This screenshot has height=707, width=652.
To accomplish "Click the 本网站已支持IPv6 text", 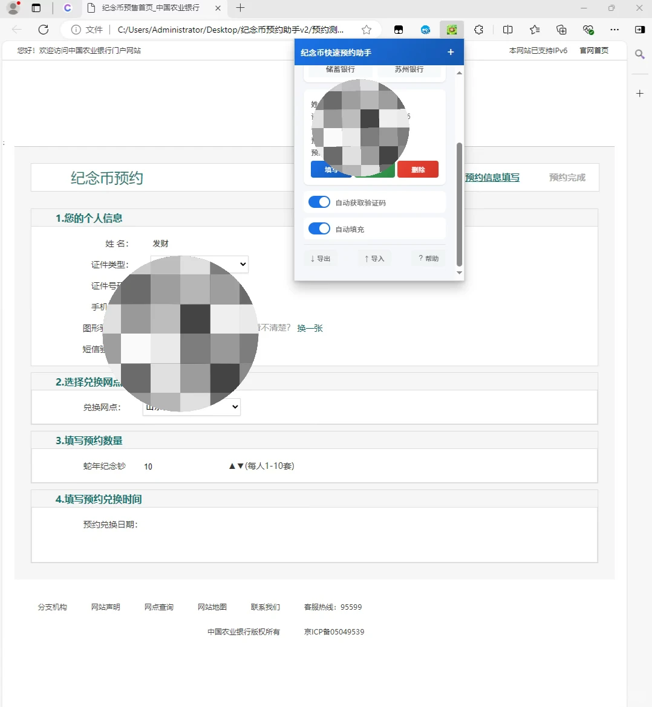I will 538,51.
